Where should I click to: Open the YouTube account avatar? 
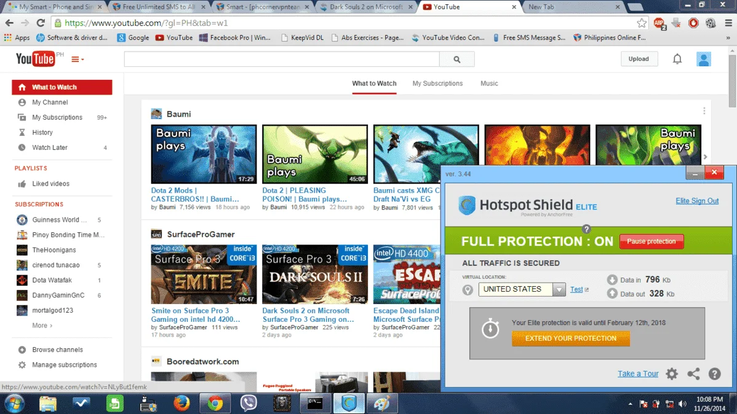[x=703, y=59]
